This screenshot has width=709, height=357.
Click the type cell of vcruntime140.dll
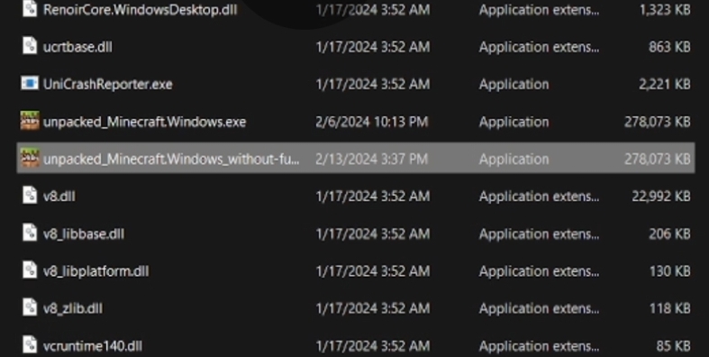tap(540, 346)
